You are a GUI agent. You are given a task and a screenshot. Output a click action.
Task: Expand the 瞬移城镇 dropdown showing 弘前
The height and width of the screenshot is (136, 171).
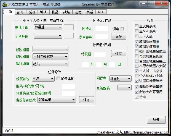click(66, 64)
